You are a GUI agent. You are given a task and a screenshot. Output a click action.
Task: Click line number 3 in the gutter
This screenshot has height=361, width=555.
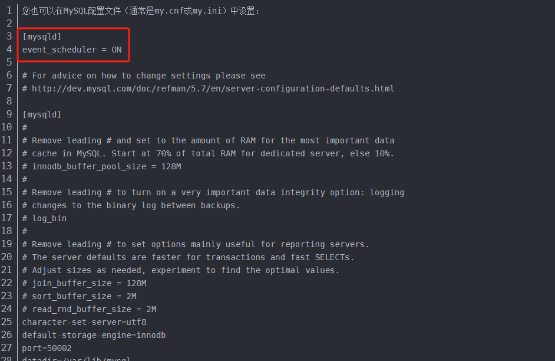pyautogui.click(x=9, y=37)
